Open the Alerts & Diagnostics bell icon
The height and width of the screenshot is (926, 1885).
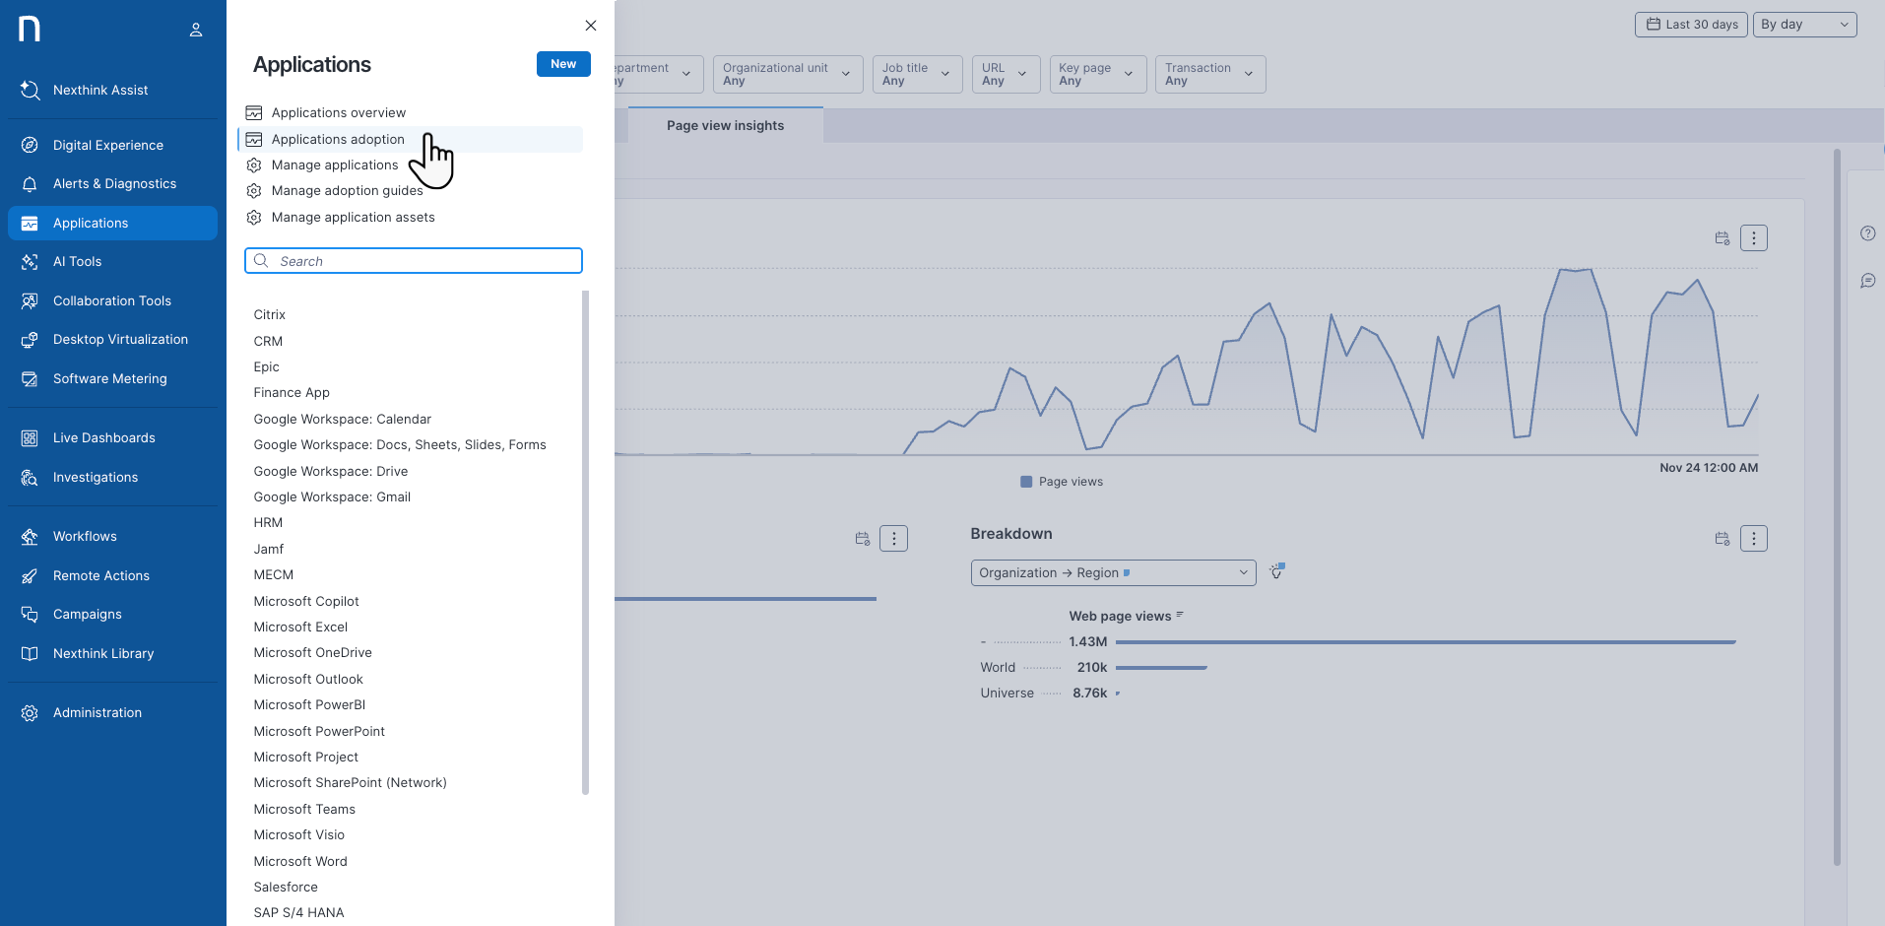tap(30, 184)
